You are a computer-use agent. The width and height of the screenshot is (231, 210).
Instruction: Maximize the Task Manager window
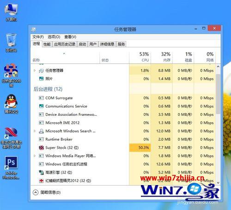pos(204,28)
